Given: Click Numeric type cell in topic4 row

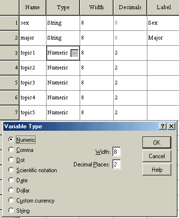Looking at the screenshot, I should (63, 97).
